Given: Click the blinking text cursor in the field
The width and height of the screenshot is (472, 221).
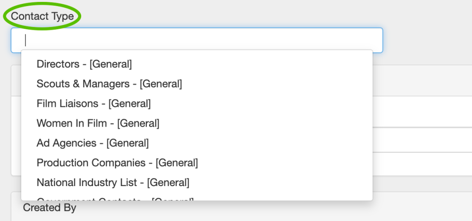Looking at the screenshot, I should coord(25,40).
